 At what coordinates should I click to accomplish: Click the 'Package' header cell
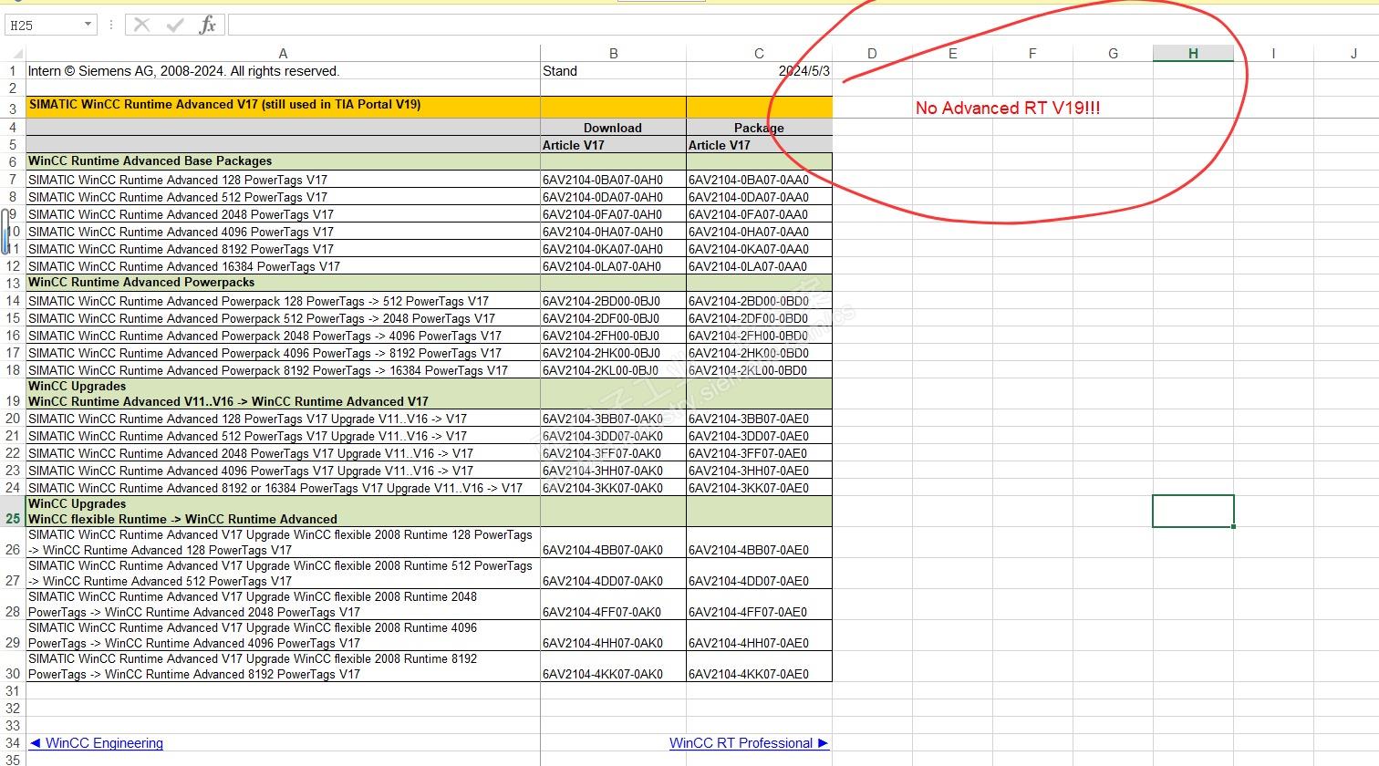[759, 128]
